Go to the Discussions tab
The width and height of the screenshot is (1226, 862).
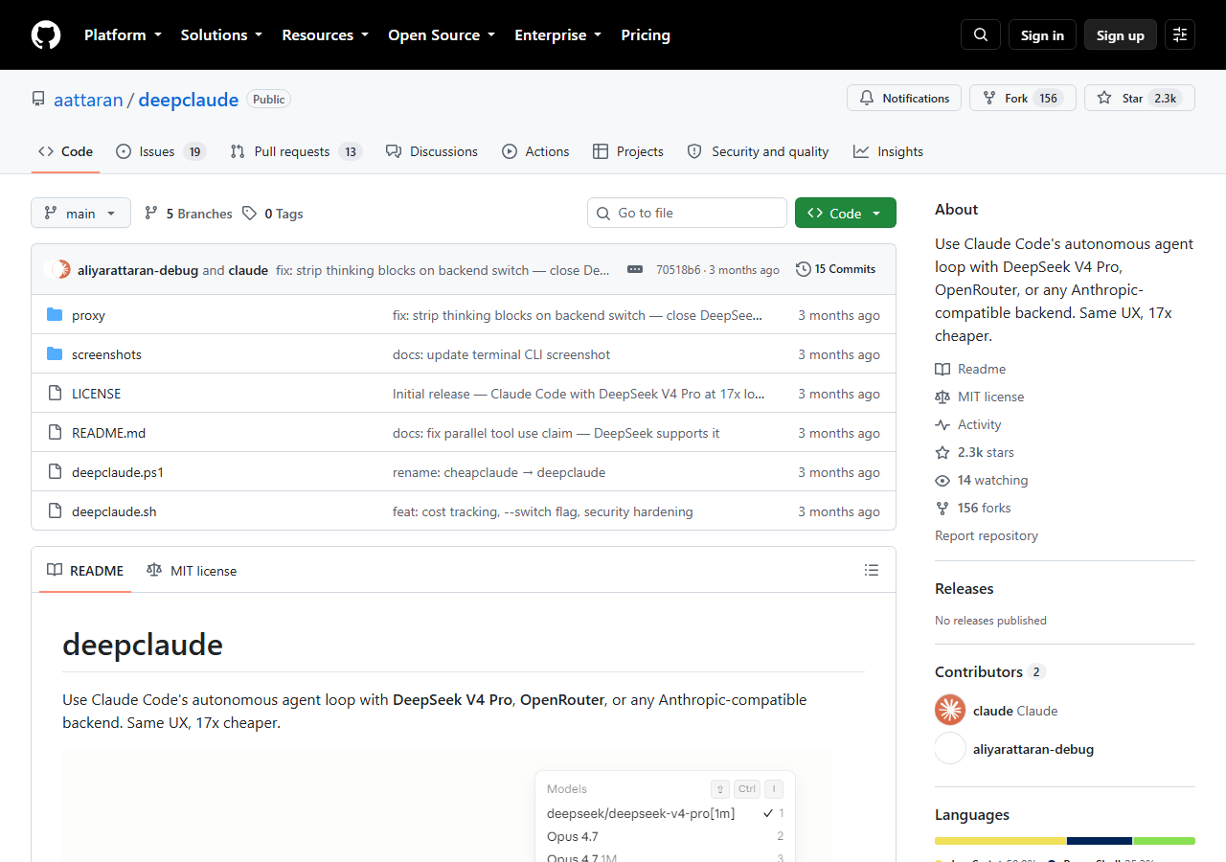tap(431, 151)
